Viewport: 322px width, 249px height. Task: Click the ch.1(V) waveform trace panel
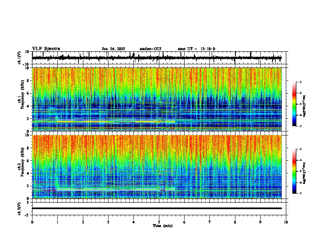point(160,58)
